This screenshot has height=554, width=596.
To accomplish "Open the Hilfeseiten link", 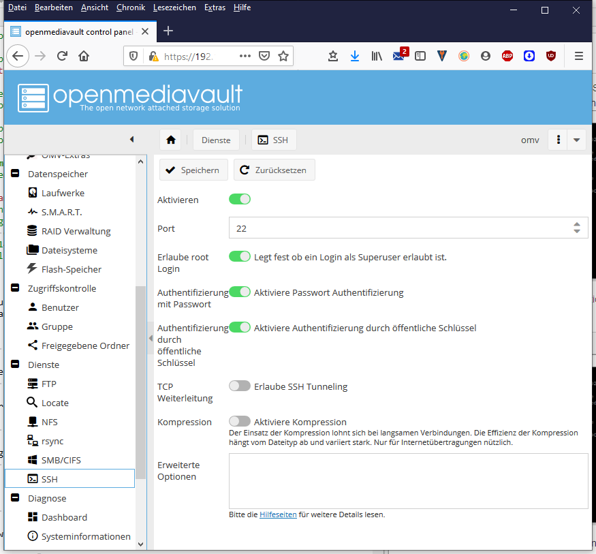I will coord(278,514).
